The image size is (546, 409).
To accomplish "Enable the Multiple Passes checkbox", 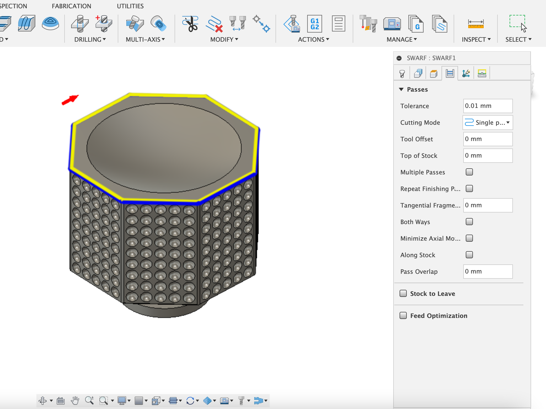I will (x=469, y=172).
